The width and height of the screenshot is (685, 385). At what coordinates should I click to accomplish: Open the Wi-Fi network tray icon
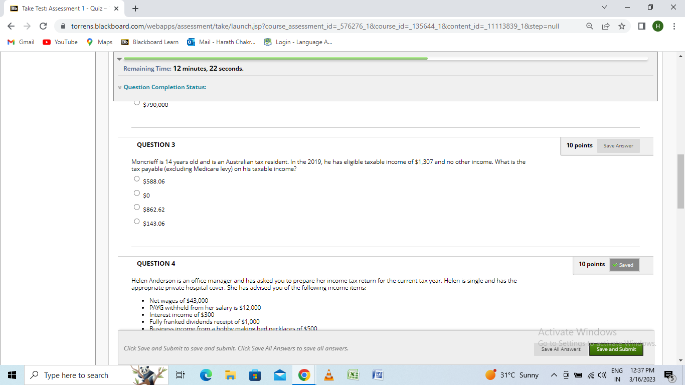590,375
